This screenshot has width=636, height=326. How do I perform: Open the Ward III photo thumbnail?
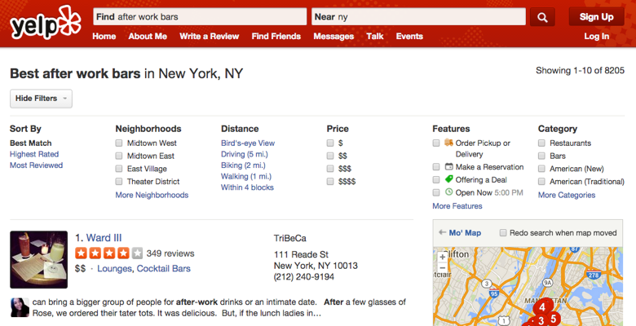coord(39,259)
